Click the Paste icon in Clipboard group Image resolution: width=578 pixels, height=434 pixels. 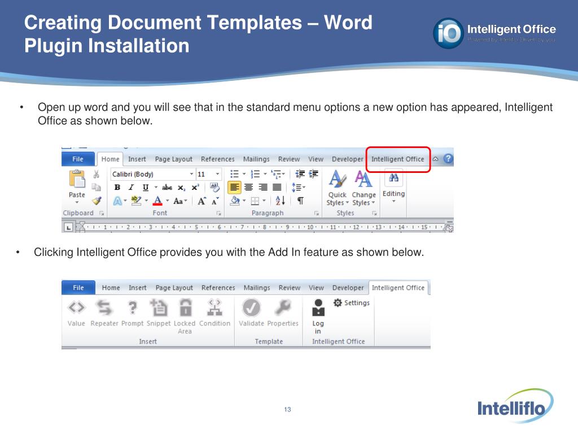coord(77,179)
